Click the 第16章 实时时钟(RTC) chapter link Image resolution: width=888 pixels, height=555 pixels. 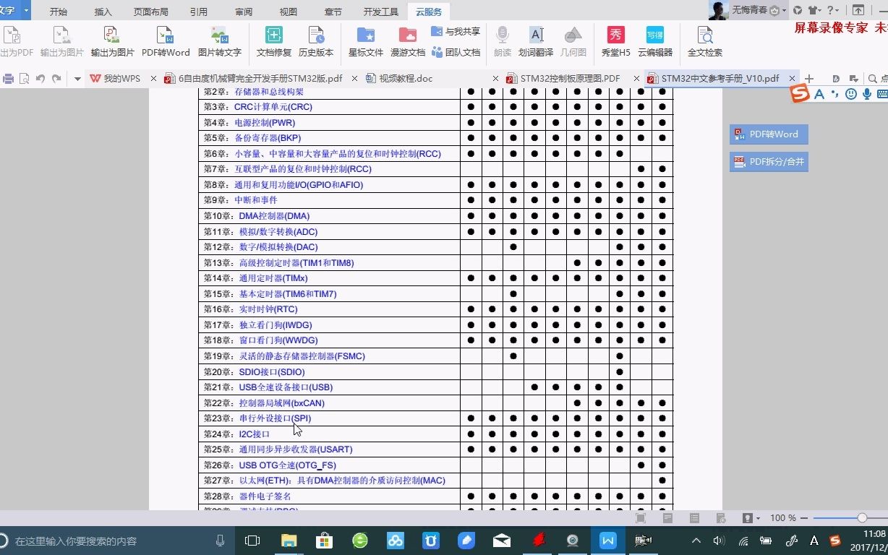[x=270, y=309]
